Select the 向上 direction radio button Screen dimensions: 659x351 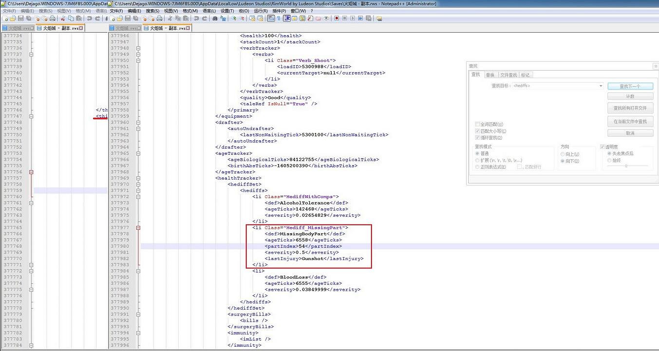(x=563, y=154)
